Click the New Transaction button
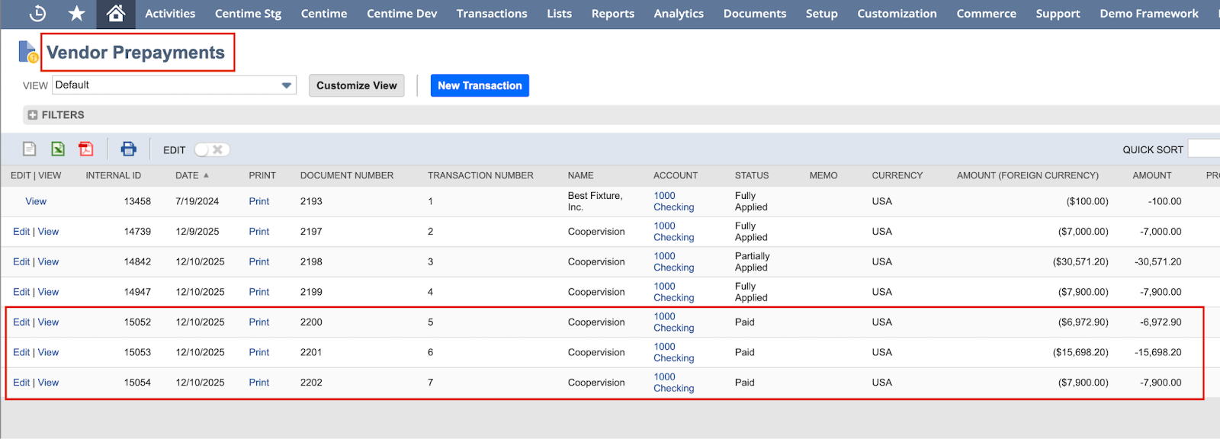The image size is (1220, 439). pos(480,85)
